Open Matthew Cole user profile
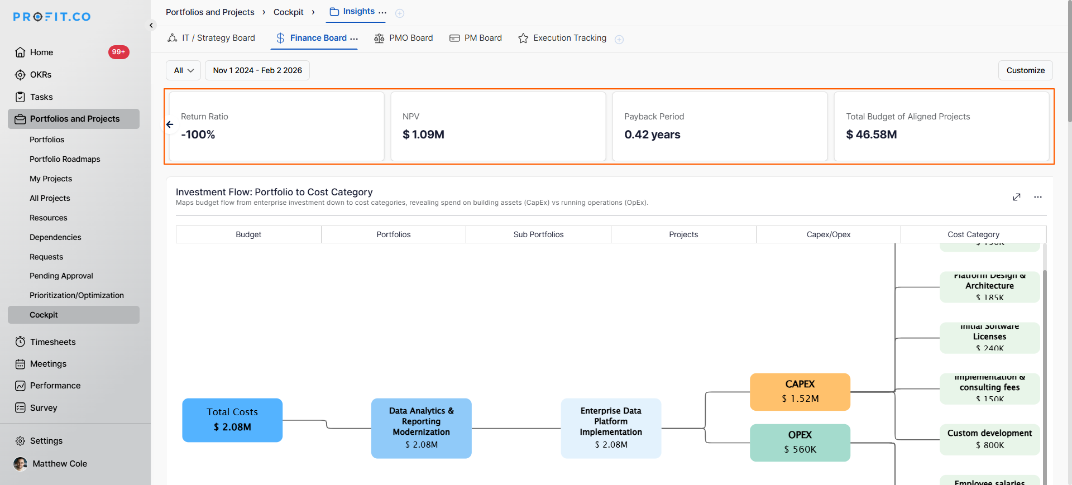1072x485 pixels. pyautogui.click(x=59, y=464)
